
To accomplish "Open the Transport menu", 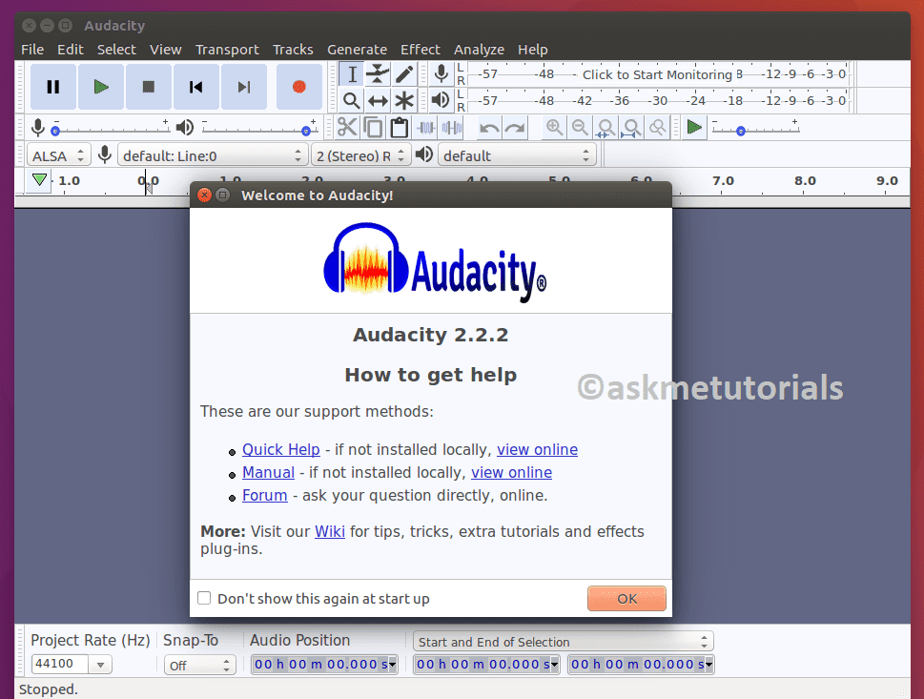I will [x=227, y=50].
